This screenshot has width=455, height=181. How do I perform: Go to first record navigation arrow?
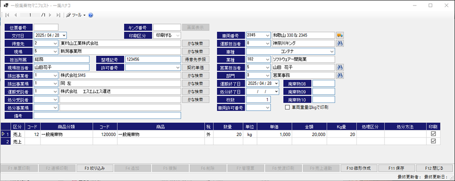coord(7,15)
